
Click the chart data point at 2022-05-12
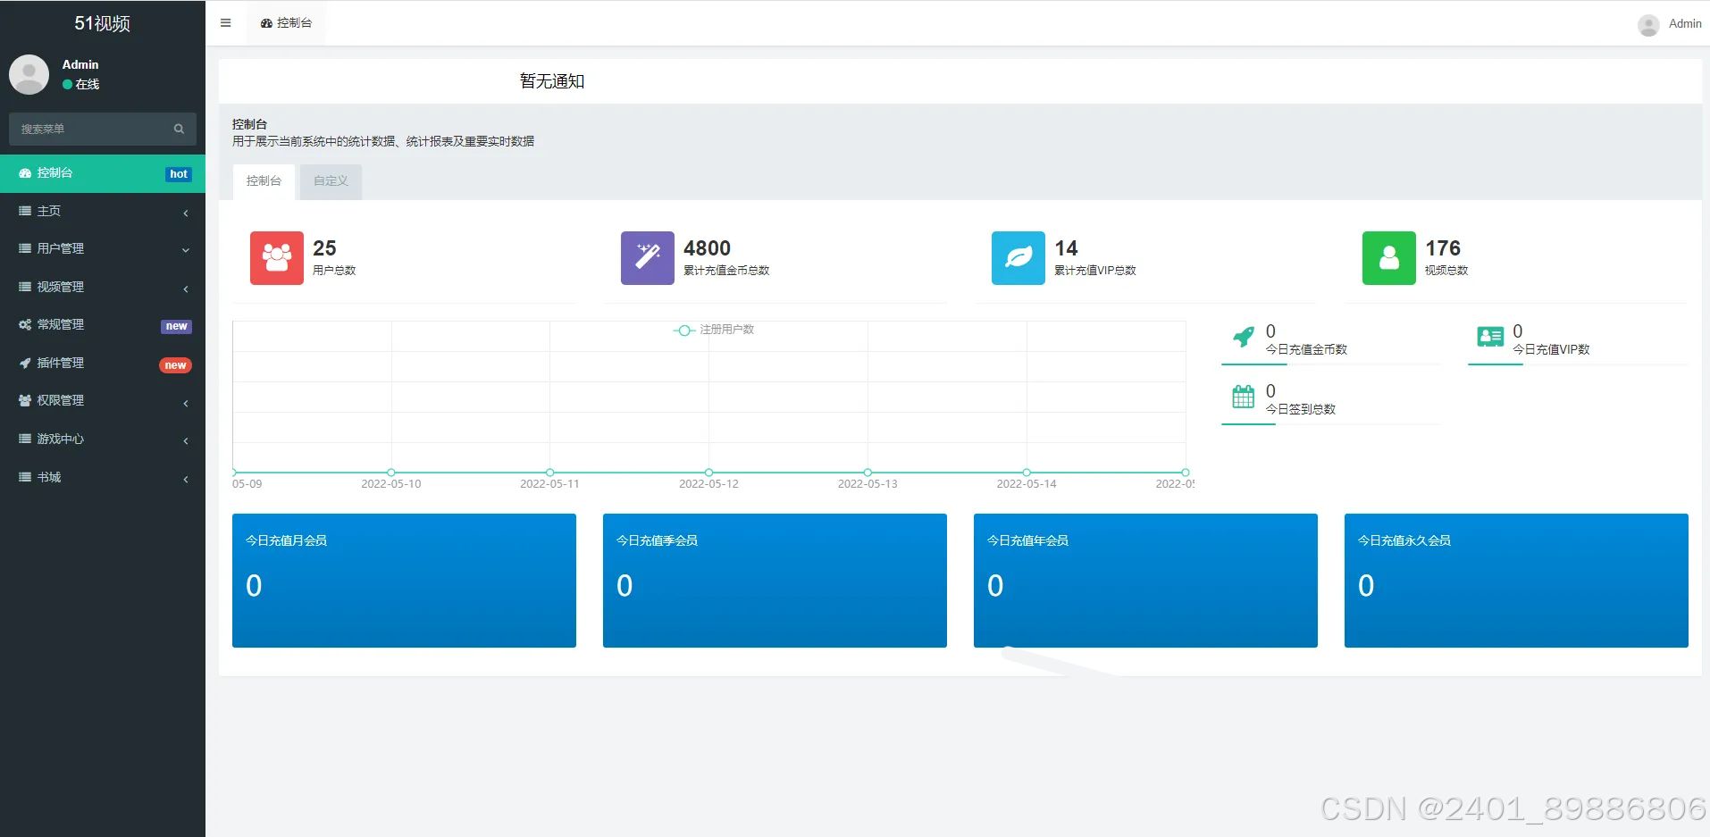pyautogui.click(x=708, y=472)
